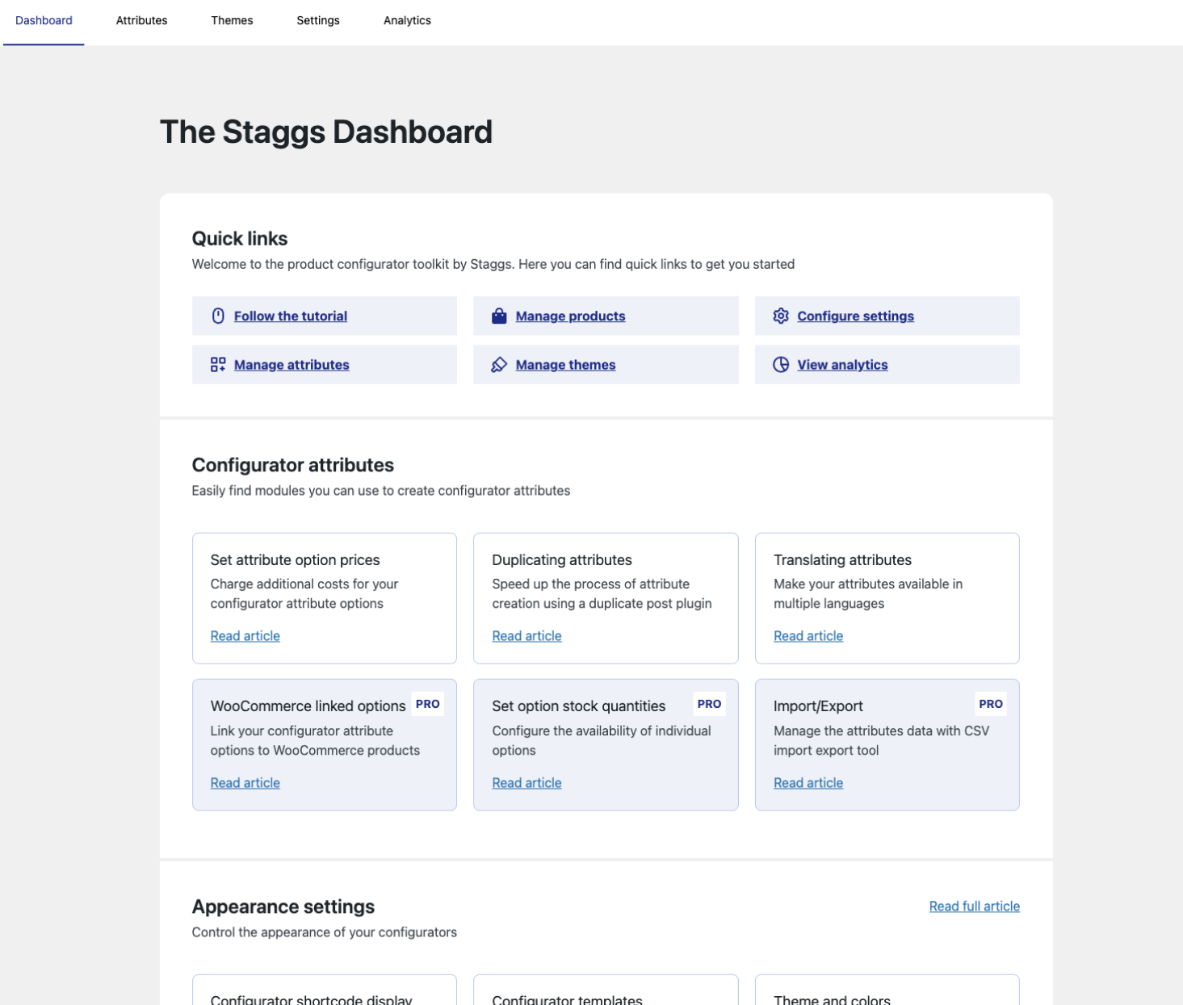Click the View analytics link
Screen dimensions: 1183x1005
coord(842,365)
